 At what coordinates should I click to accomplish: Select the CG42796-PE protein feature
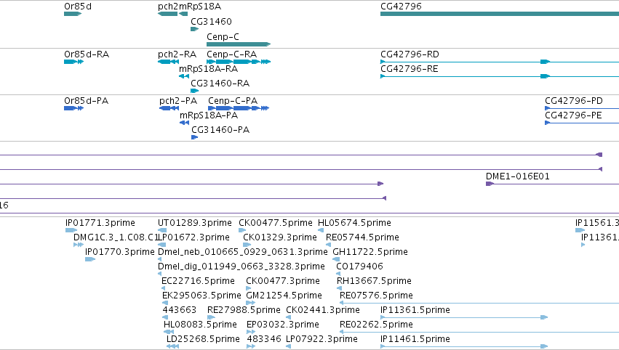tap(582, 123)
